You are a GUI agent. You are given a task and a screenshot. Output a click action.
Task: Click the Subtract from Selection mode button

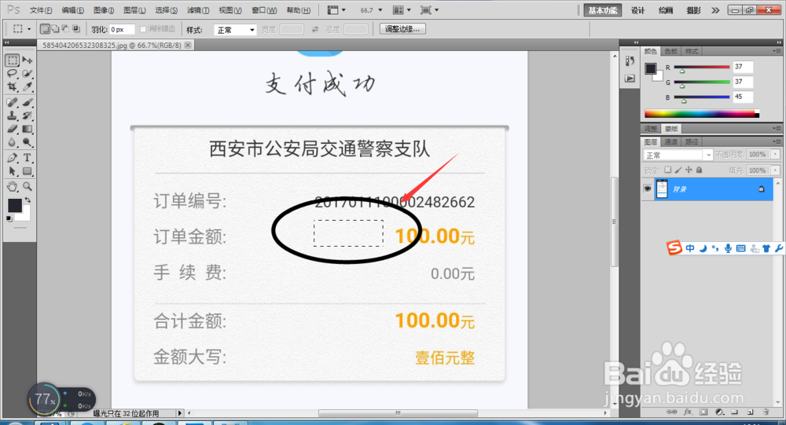65,29
